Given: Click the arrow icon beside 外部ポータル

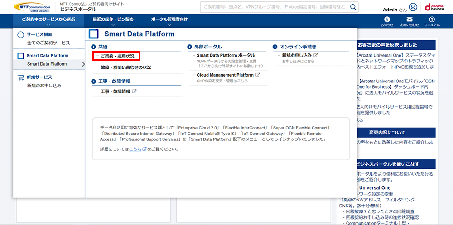Looking at the screenshot, I should pyautogui.click(x=189, y=47).
